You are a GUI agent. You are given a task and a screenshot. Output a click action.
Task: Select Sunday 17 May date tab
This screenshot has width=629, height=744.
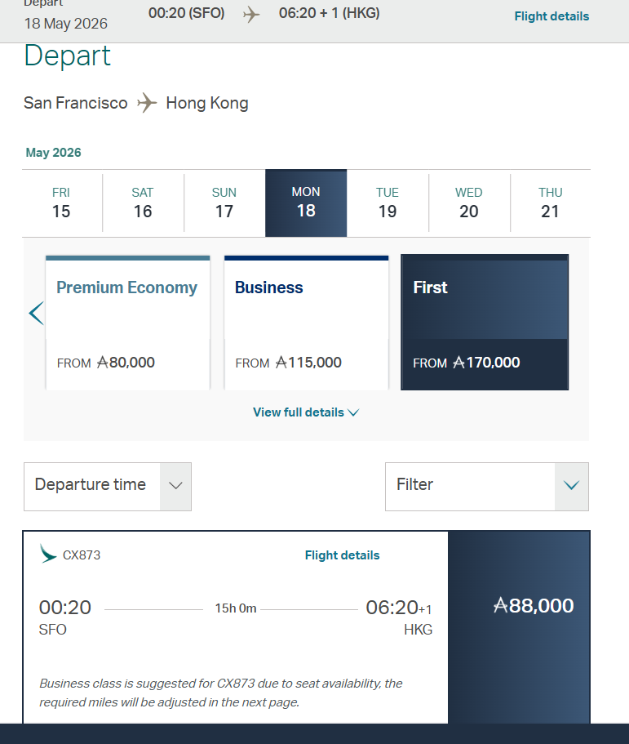224,203
